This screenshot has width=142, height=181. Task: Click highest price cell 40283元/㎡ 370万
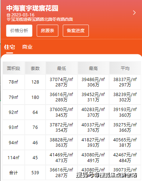point(93,112)
